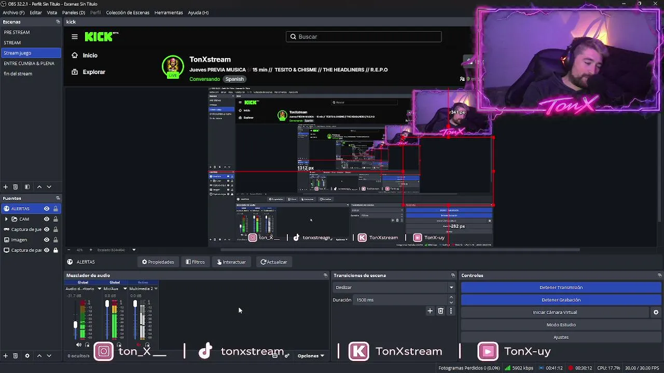Viewport: 664px width, 373px height.
Task: Click Iniciar Cámara Virtual
Action: coord(555,312)
